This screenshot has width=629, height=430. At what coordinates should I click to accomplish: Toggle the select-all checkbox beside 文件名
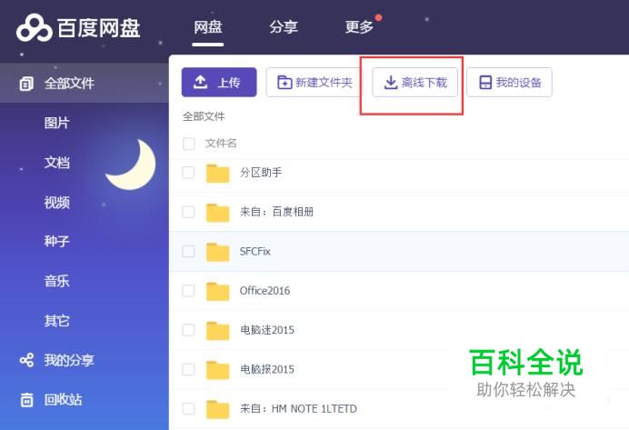(x=188, y=144)
